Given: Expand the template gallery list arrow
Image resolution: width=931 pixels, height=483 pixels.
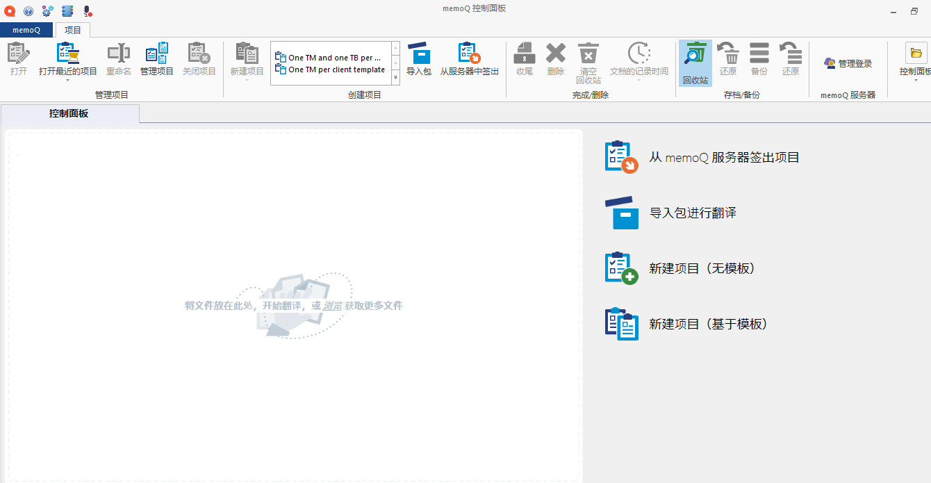Looking at the screenshot, I should coord(395,79).
